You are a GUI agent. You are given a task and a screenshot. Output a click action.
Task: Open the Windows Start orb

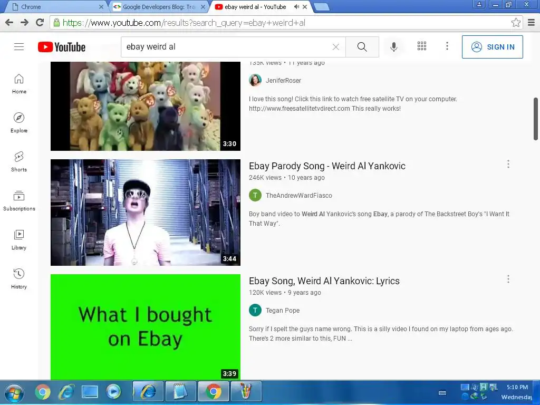[14, 393]
